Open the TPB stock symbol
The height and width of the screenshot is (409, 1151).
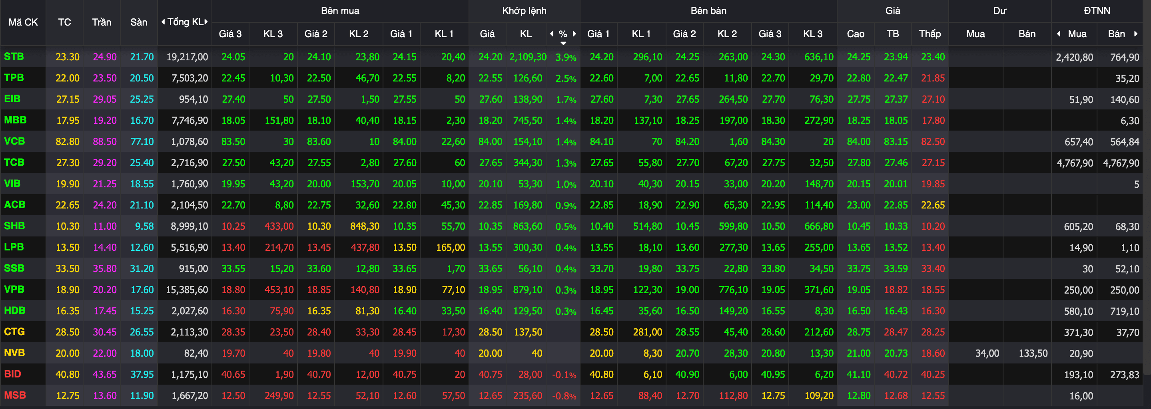coord(14,78)
